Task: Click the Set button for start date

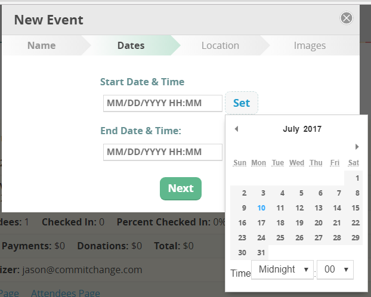Action: 242,103
